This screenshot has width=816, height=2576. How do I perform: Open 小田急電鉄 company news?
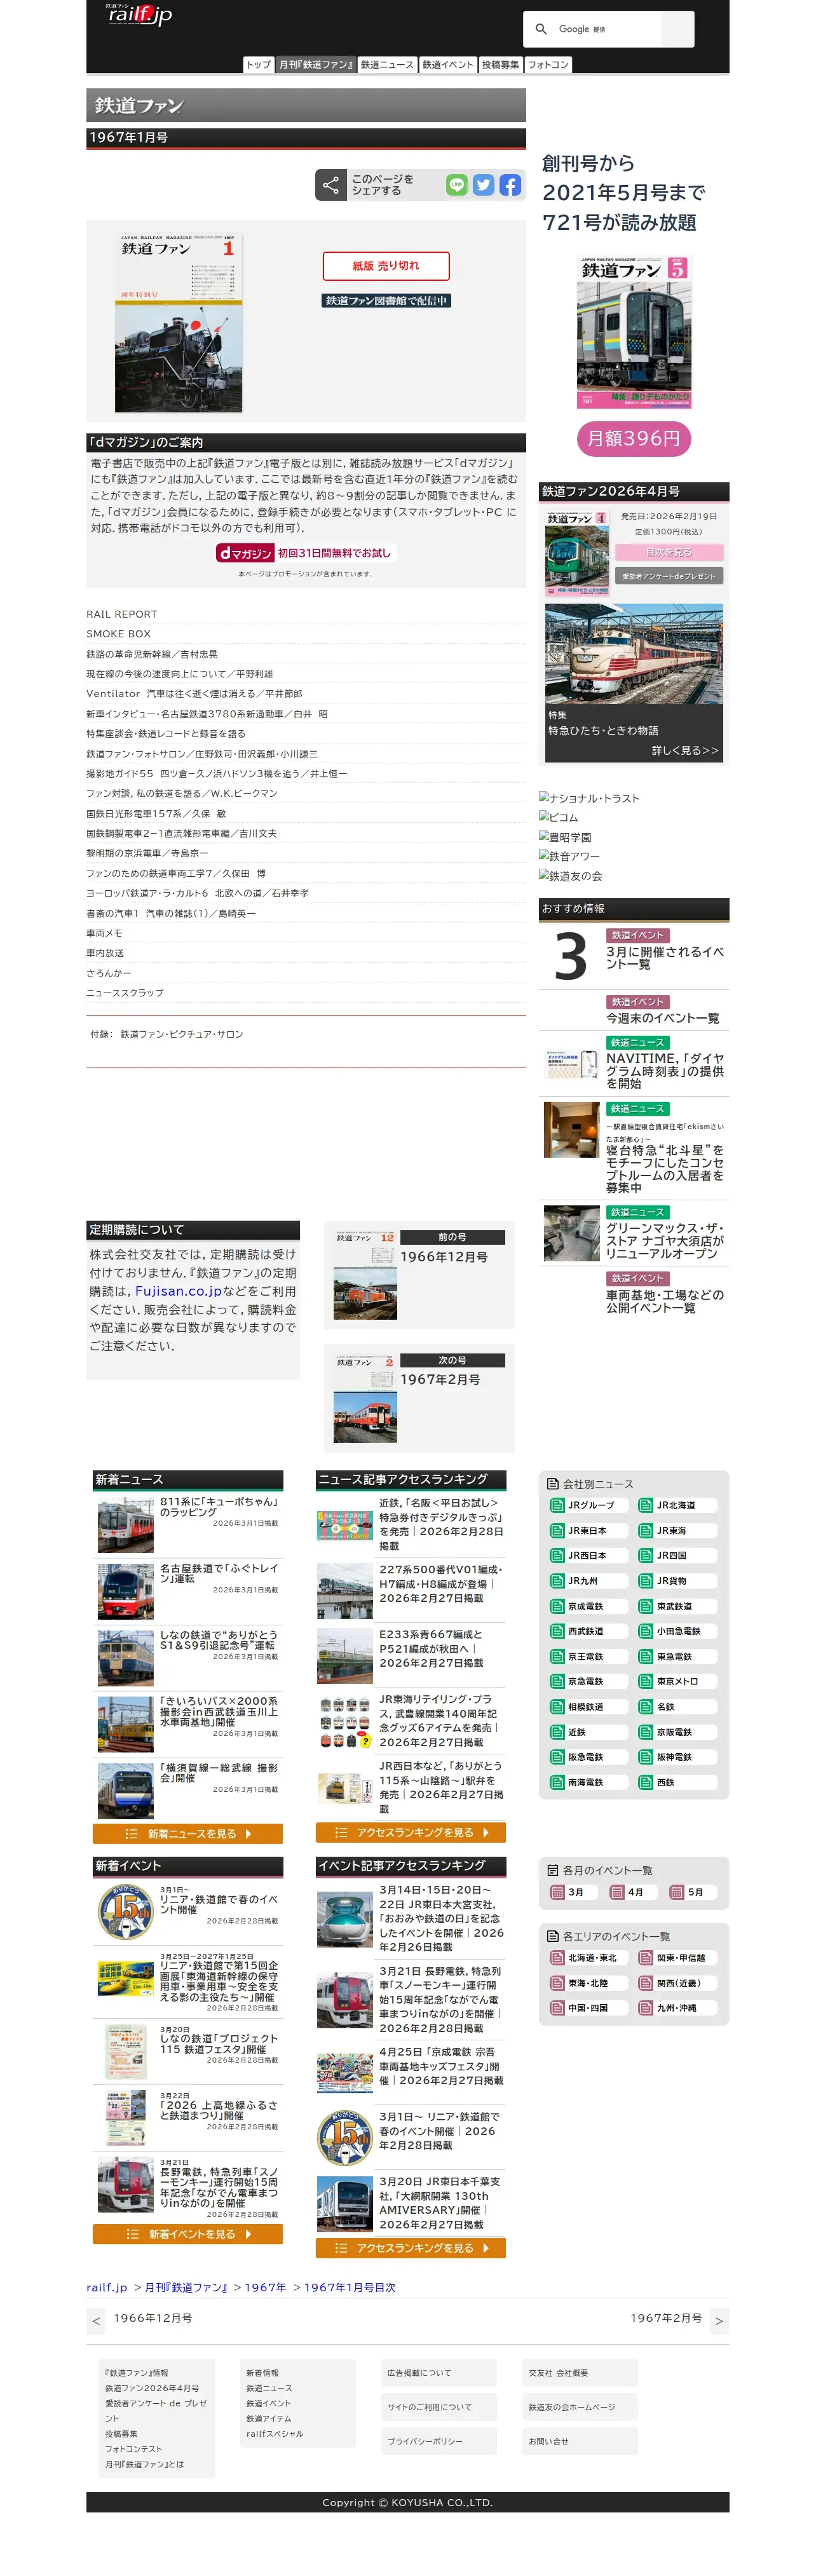[677, 1631]
